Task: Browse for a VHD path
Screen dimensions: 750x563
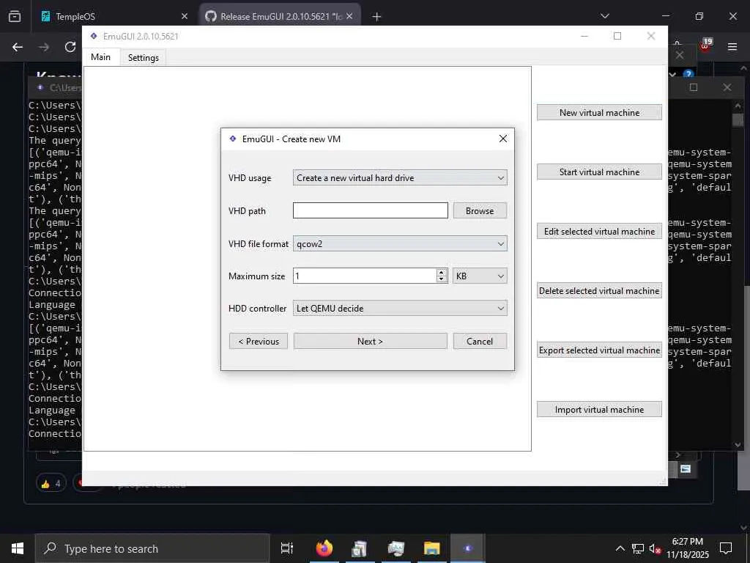Action: (480, 210)
